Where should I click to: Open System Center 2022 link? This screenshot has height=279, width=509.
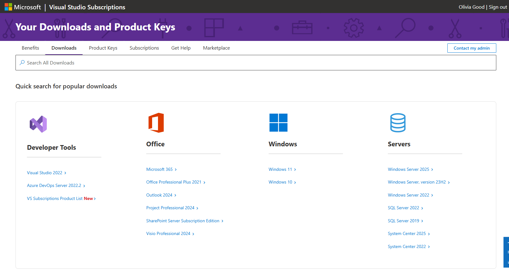(x=409, y=246)
